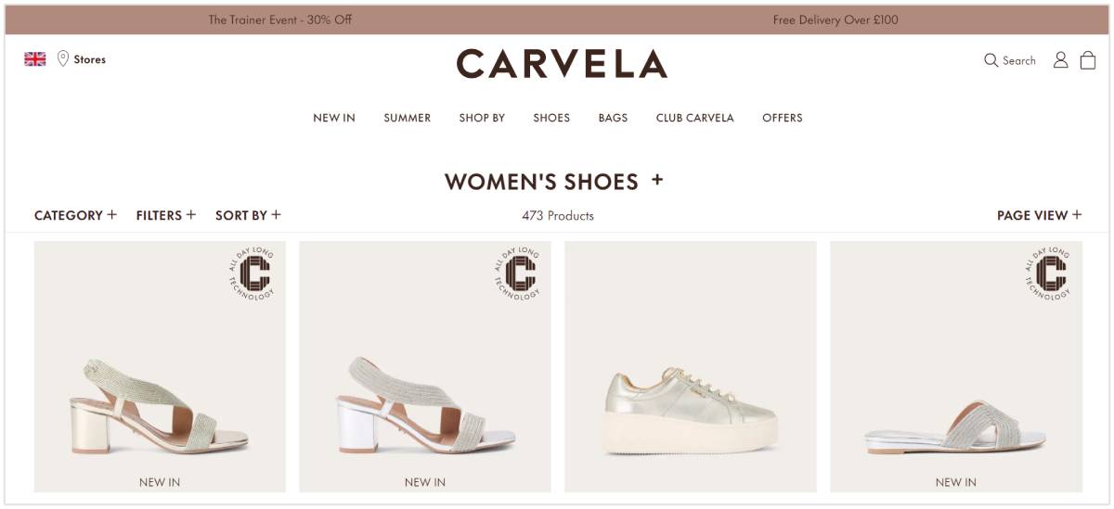
Task: Click The Trainer Event 30% Off banner
Action: (x=280, y=19)
